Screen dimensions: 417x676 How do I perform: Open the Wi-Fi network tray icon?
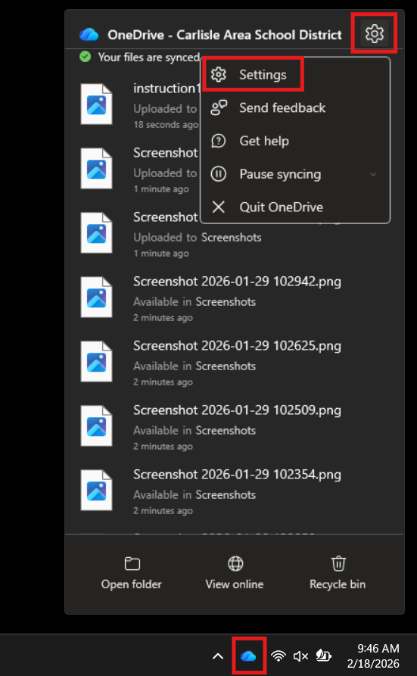279,656
